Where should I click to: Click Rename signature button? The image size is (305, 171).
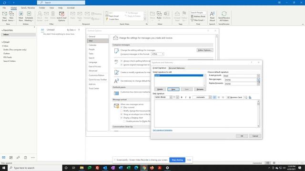200,89
